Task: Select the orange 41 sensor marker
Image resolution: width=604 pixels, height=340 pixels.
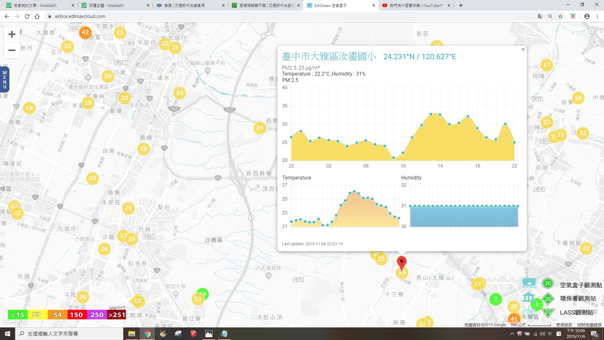Action: pyautogui.click(x=514, y=319)
